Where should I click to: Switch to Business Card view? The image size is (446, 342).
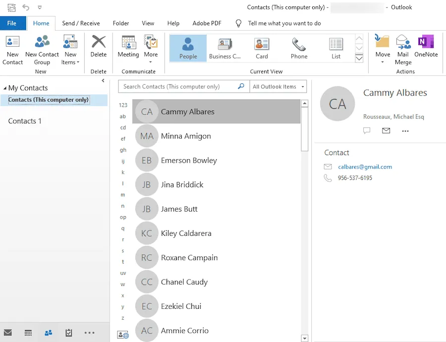click(224, 49)
